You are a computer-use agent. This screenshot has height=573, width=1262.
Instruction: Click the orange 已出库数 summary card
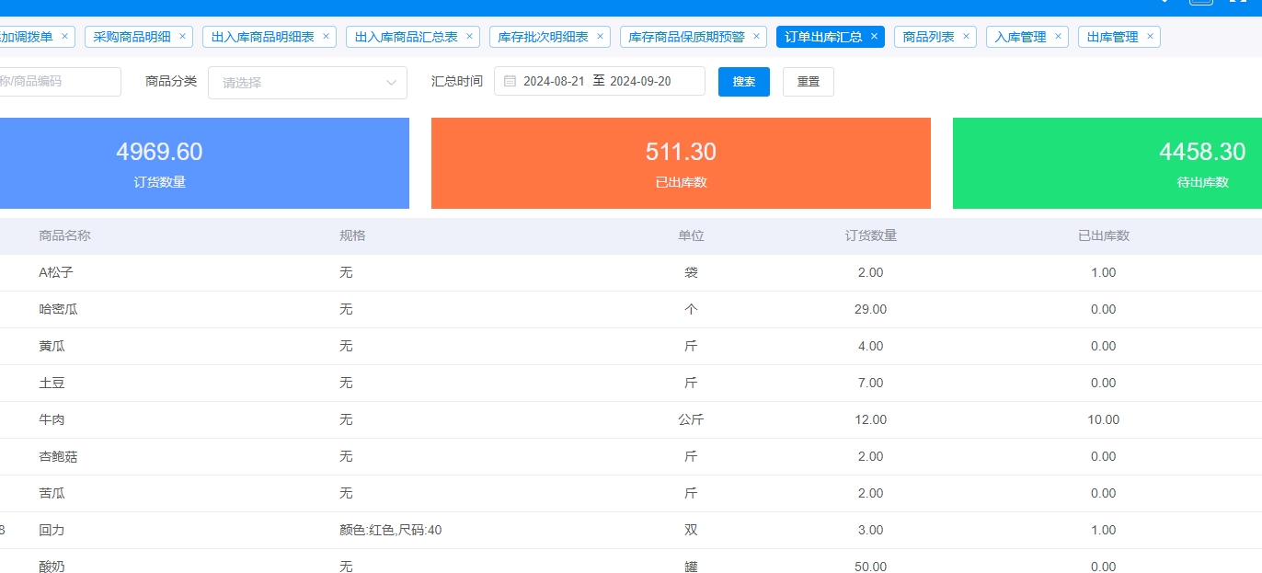pyautogui.click(x=681, y=163)
